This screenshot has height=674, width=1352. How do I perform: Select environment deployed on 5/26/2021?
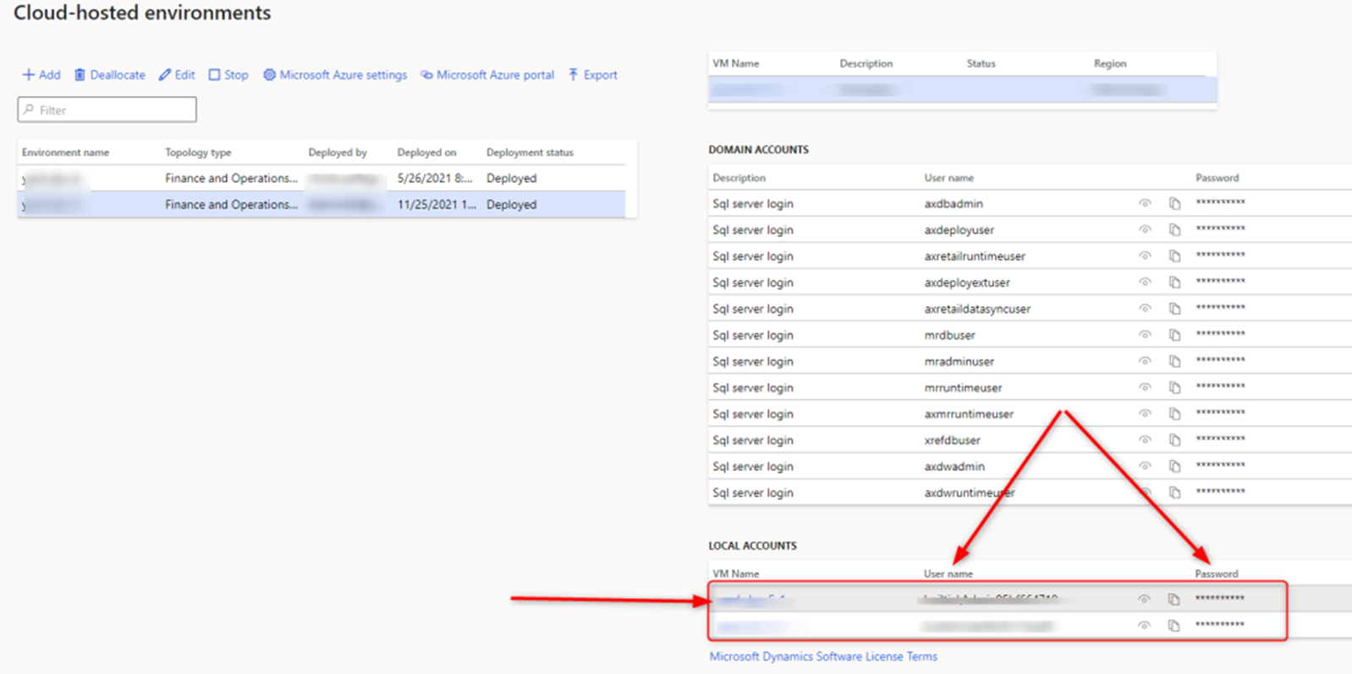coord(322,178)
